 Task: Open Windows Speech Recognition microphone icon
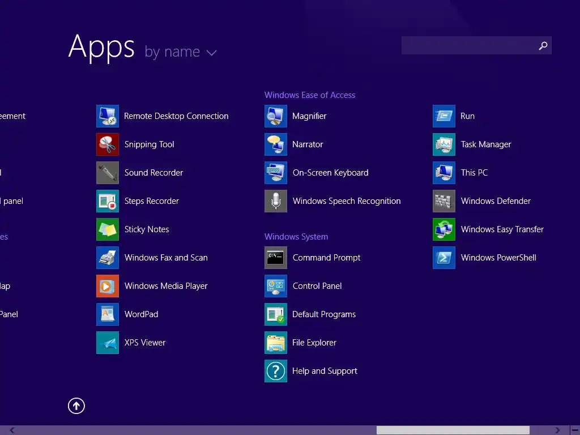tap(276, 201)
